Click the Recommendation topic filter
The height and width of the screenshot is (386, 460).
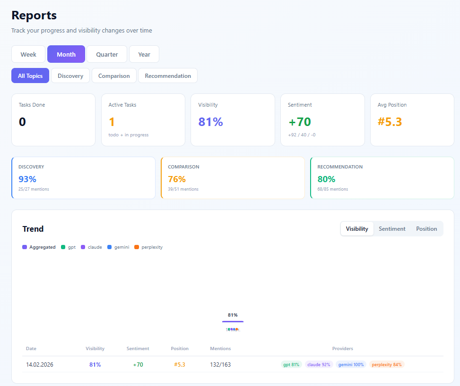(167, 76)
